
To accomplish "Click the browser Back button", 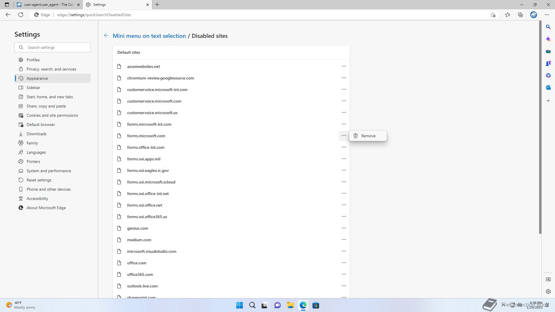I will click(8, 15).
